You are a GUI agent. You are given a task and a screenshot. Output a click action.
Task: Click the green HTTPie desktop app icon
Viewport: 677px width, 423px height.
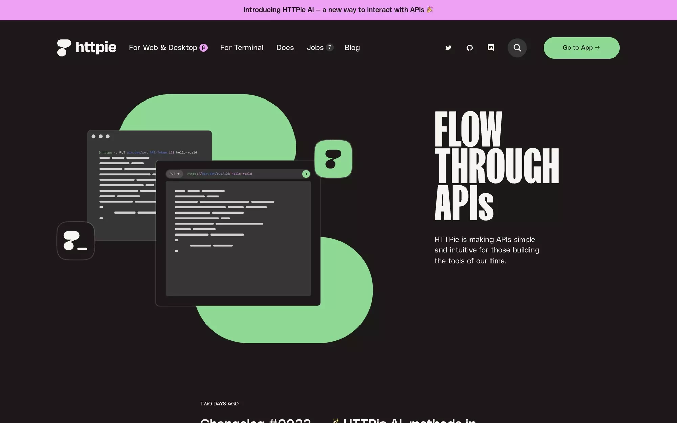coord(333,159)
